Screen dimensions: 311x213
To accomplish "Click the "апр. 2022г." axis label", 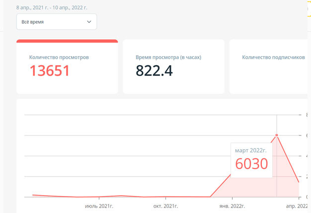I will pos(297,206).
